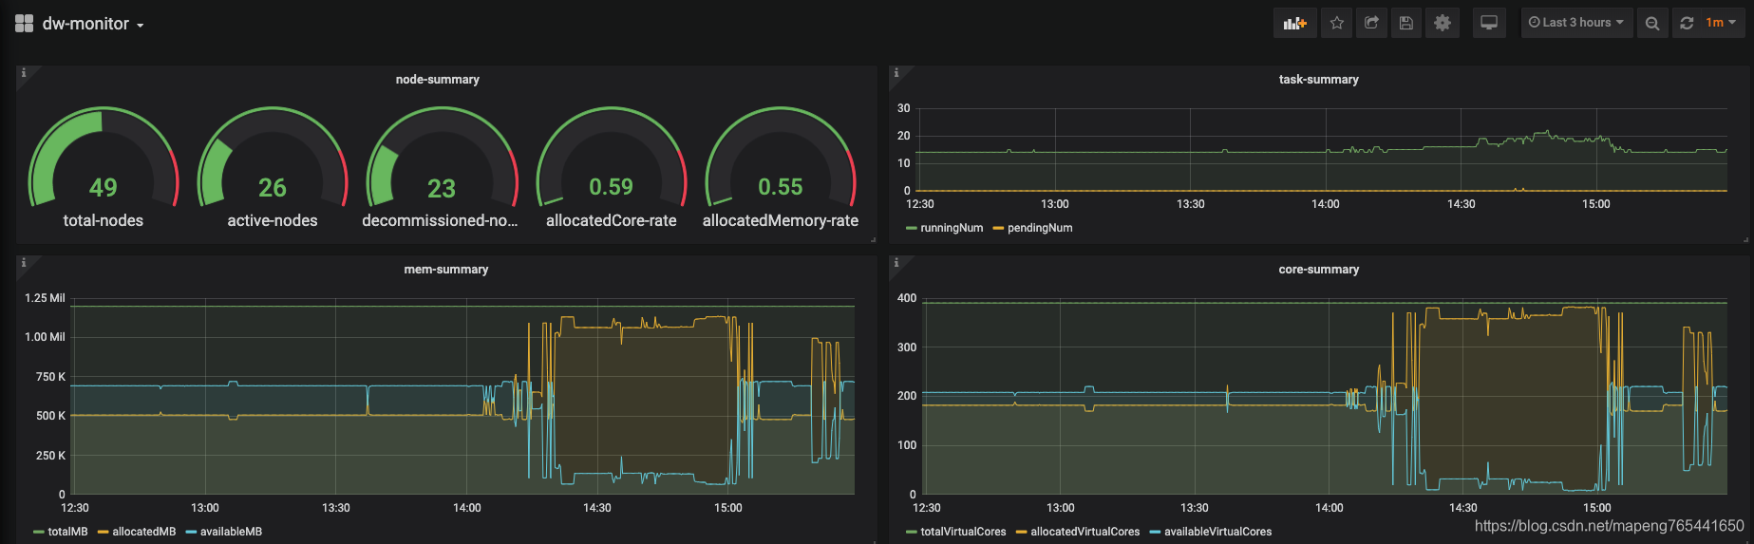Refresh the dashboard now
1754x544 pixels.
click(x=1687, y=23)
